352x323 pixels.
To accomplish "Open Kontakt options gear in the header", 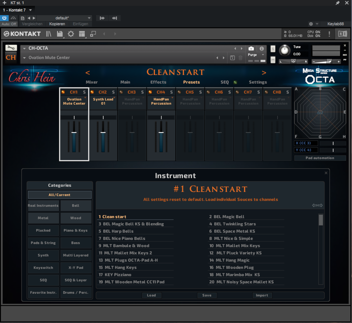I will pos(71,34).
